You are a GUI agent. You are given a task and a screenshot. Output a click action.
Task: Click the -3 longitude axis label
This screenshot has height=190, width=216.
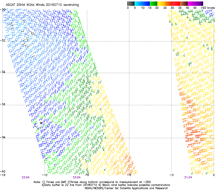tap(172, 175)
